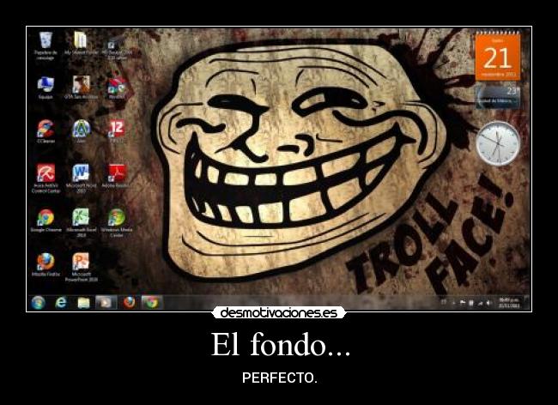Launch the red number 12 game shortcut
Screen dimensions: 558x405
tap(117, 131)
